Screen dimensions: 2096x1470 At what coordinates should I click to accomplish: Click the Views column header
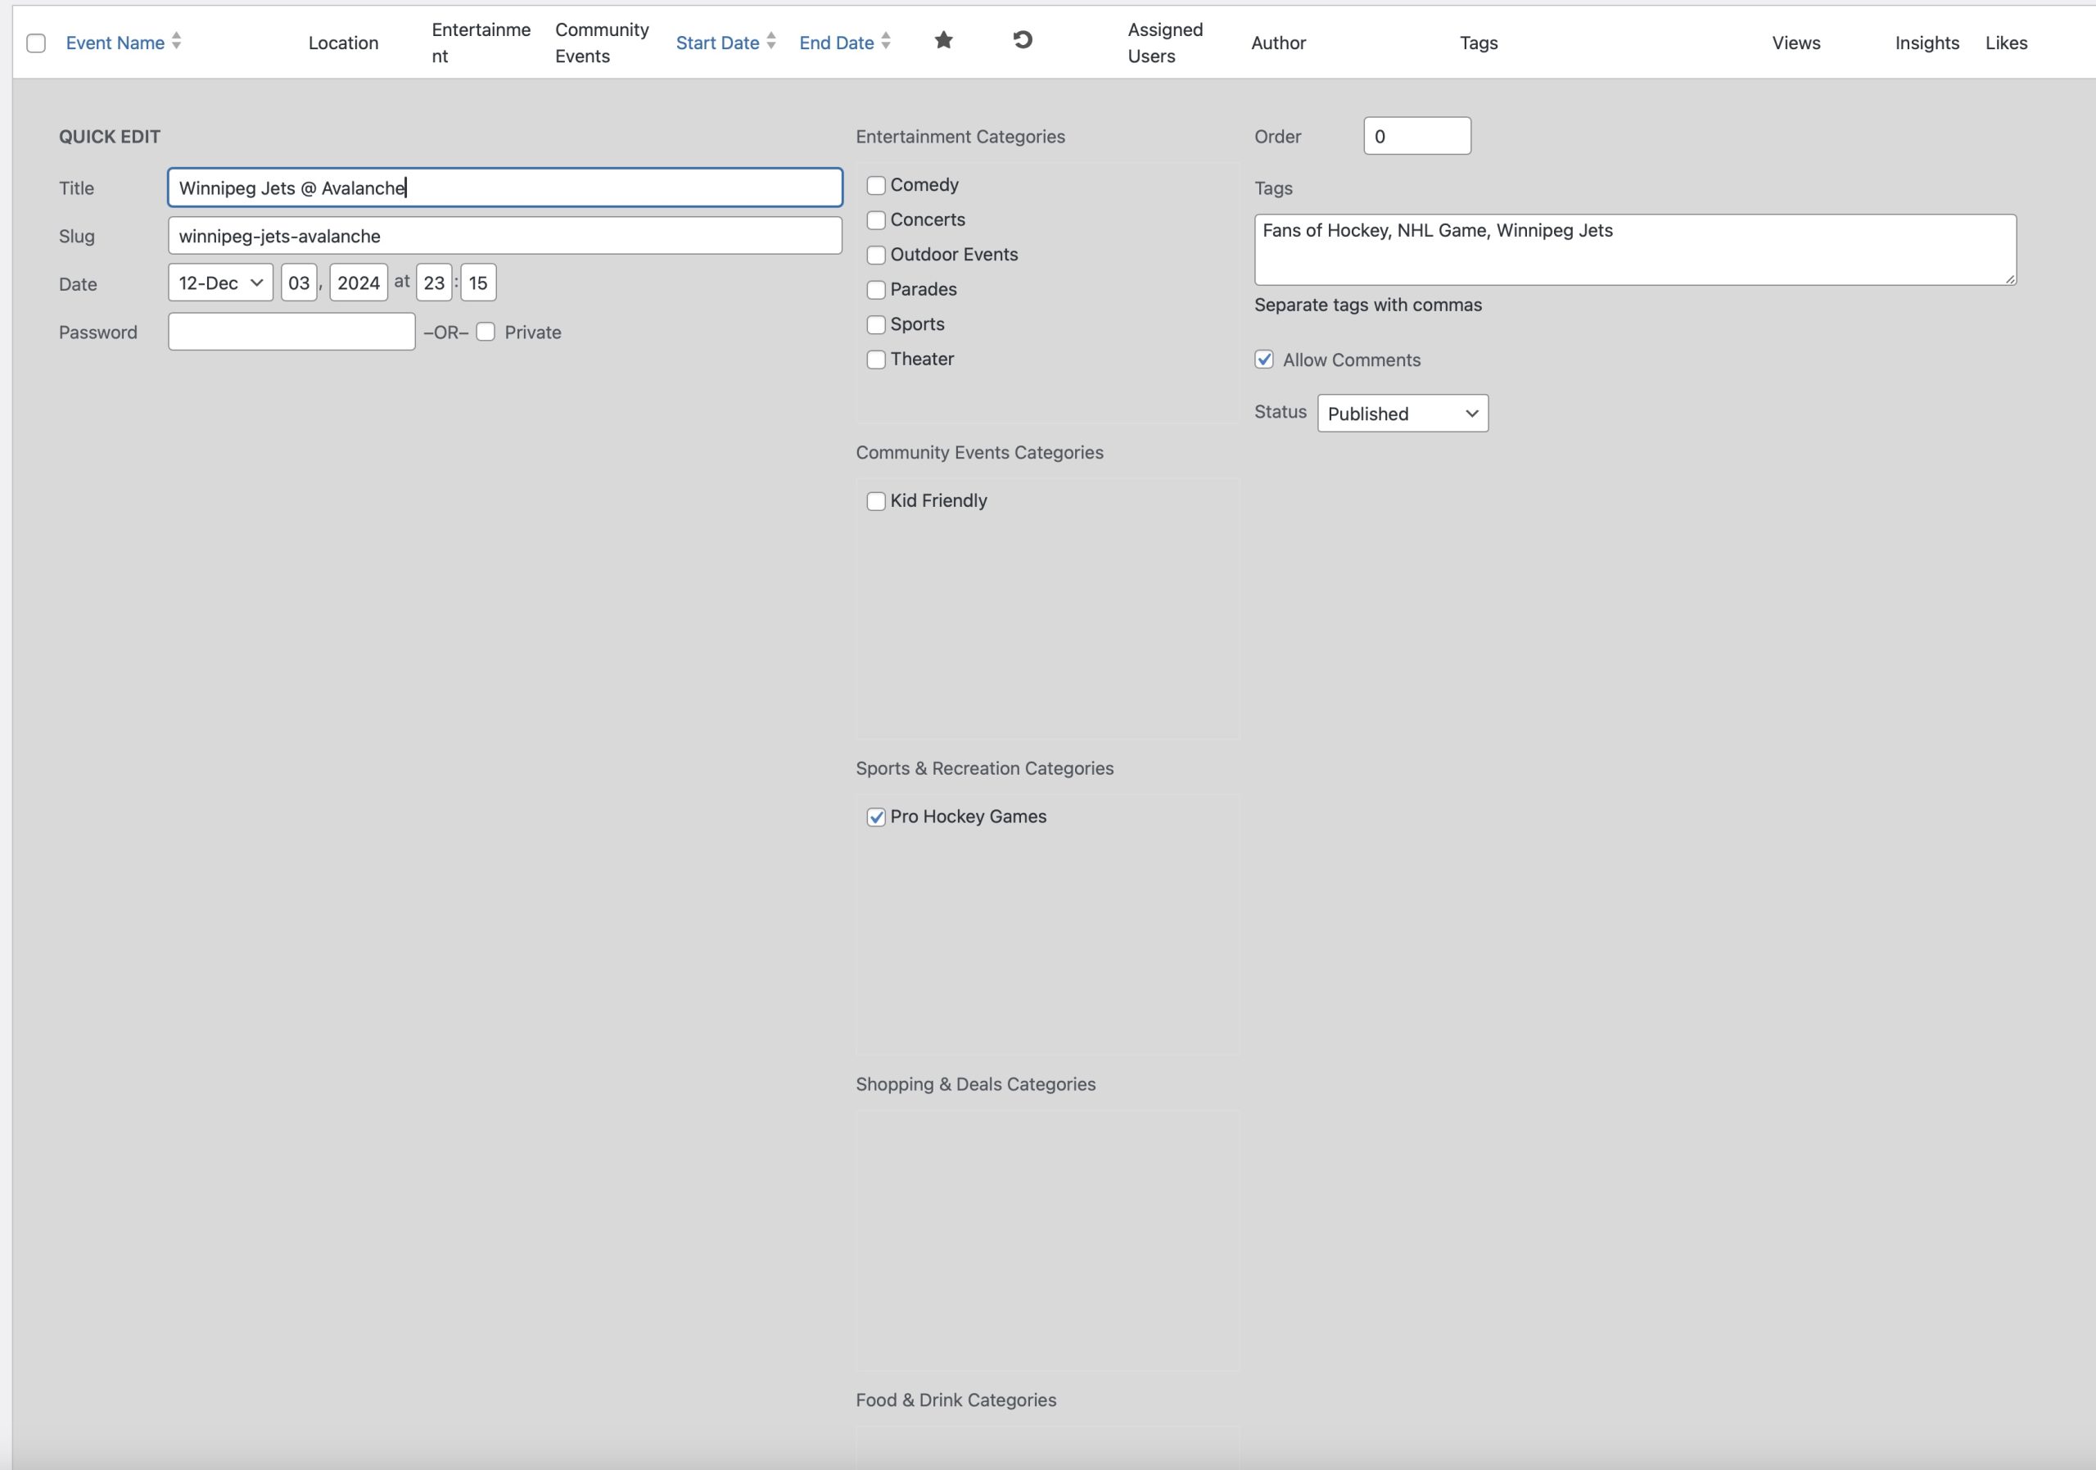point(1796,43)
